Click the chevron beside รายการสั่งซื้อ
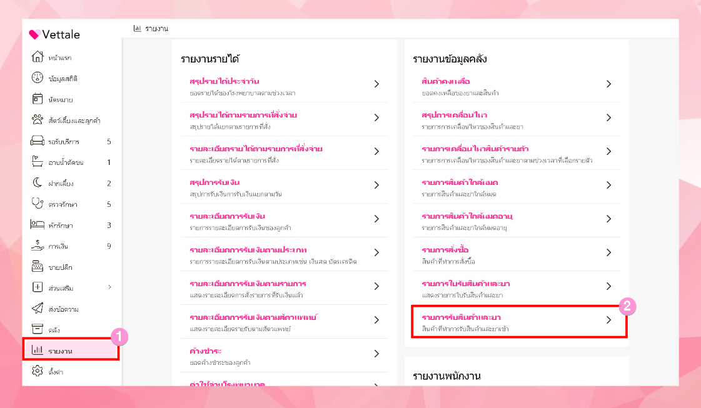The image size is (701, 408). click(608, 252)
